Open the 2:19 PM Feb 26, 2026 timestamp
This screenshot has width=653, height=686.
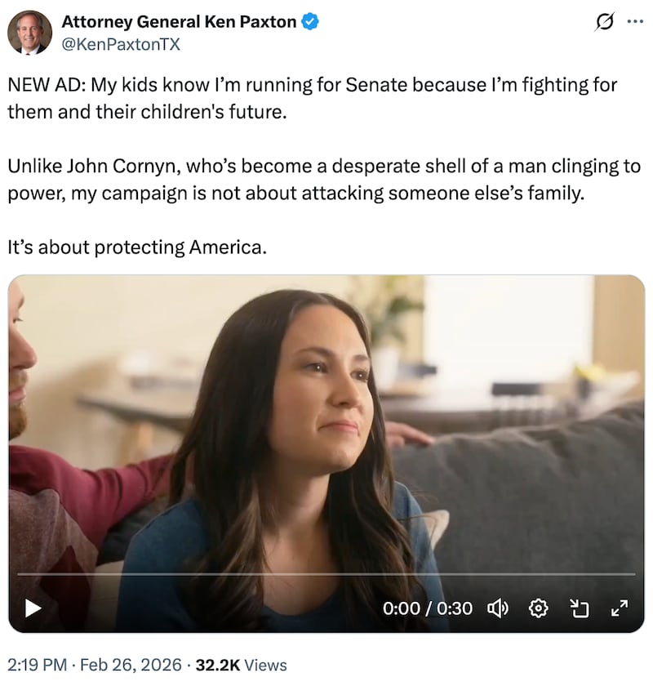pos(95,665)
